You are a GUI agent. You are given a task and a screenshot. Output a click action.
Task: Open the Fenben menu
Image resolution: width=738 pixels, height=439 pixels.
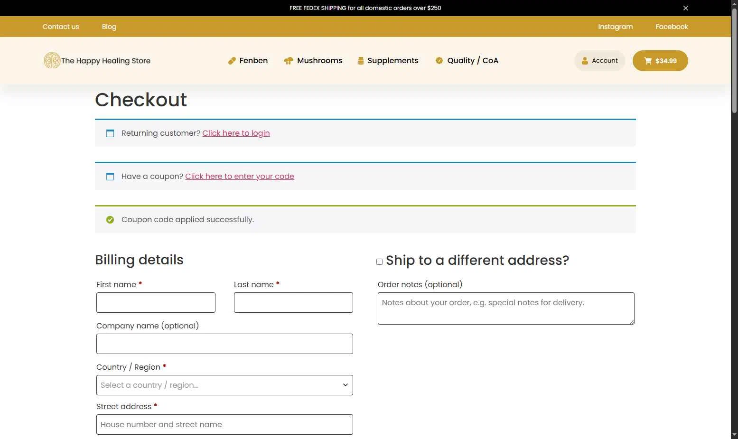(248, 60)
